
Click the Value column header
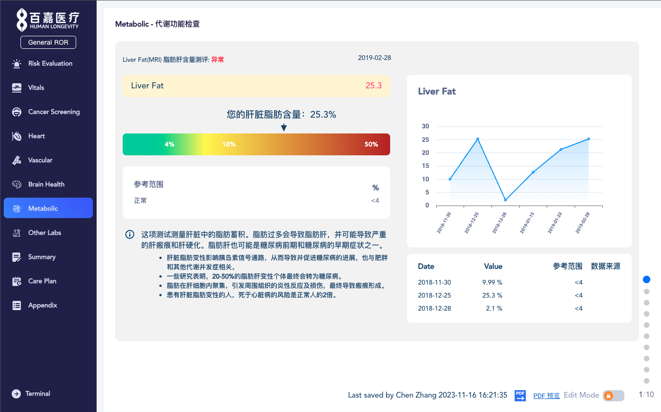[493, 266]
